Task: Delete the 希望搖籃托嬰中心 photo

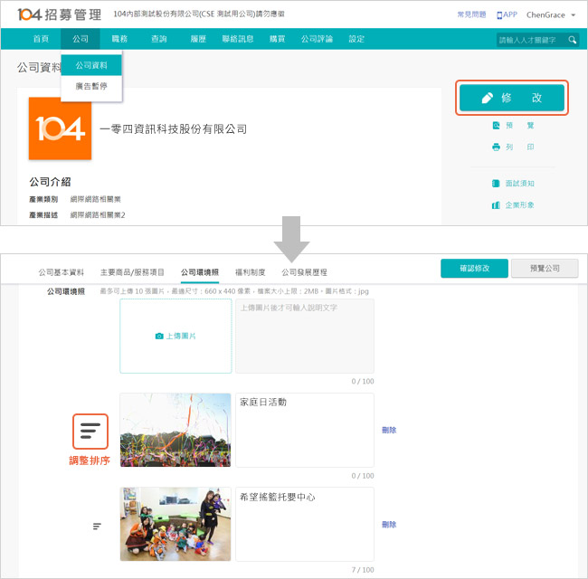Action: [389, 525]
